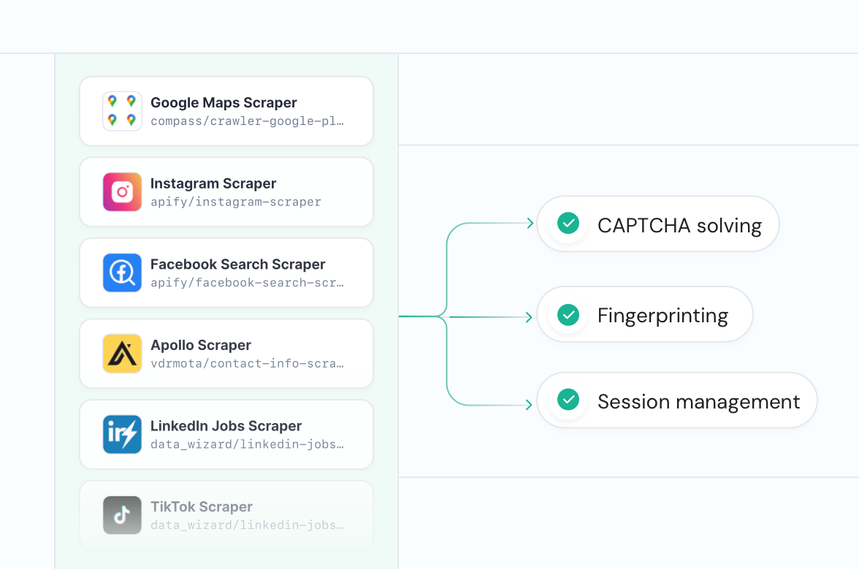Open the Instagram Scraper title

[x=213, y=183]
